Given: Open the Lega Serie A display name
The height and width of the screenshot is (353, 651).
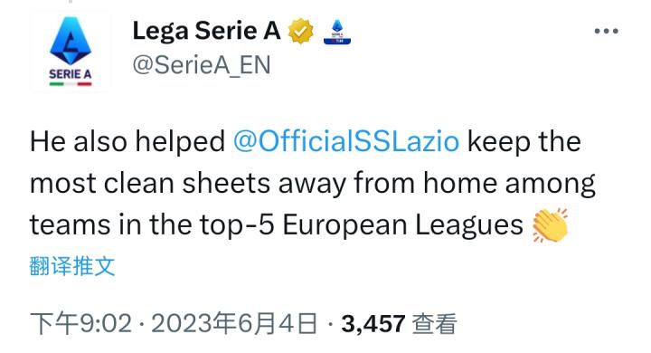Looking at the screenshot, I should (207, 31).
